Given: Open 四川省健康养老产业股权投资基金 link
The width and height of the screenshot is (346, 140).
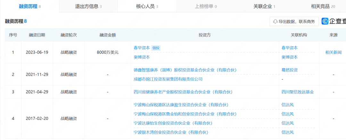Looking at the screenshot, I should (x=183, y=92).
